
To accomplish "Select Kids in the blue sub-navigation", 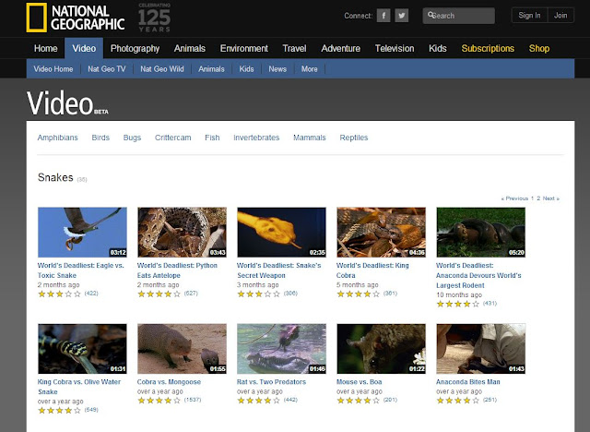I will (x=246, y=69).
